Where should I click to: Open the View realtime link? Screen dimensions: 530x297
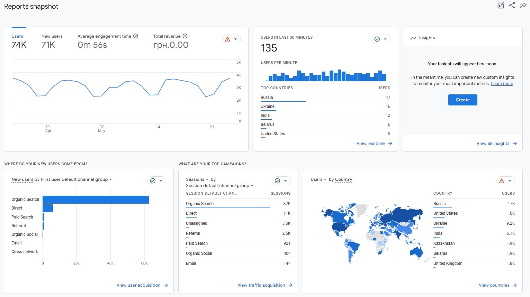[370, 143]
